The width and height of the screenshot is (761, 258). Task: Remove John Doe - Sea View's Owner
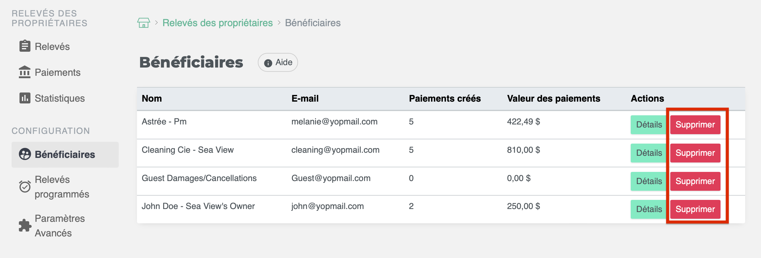pos(695,209)
